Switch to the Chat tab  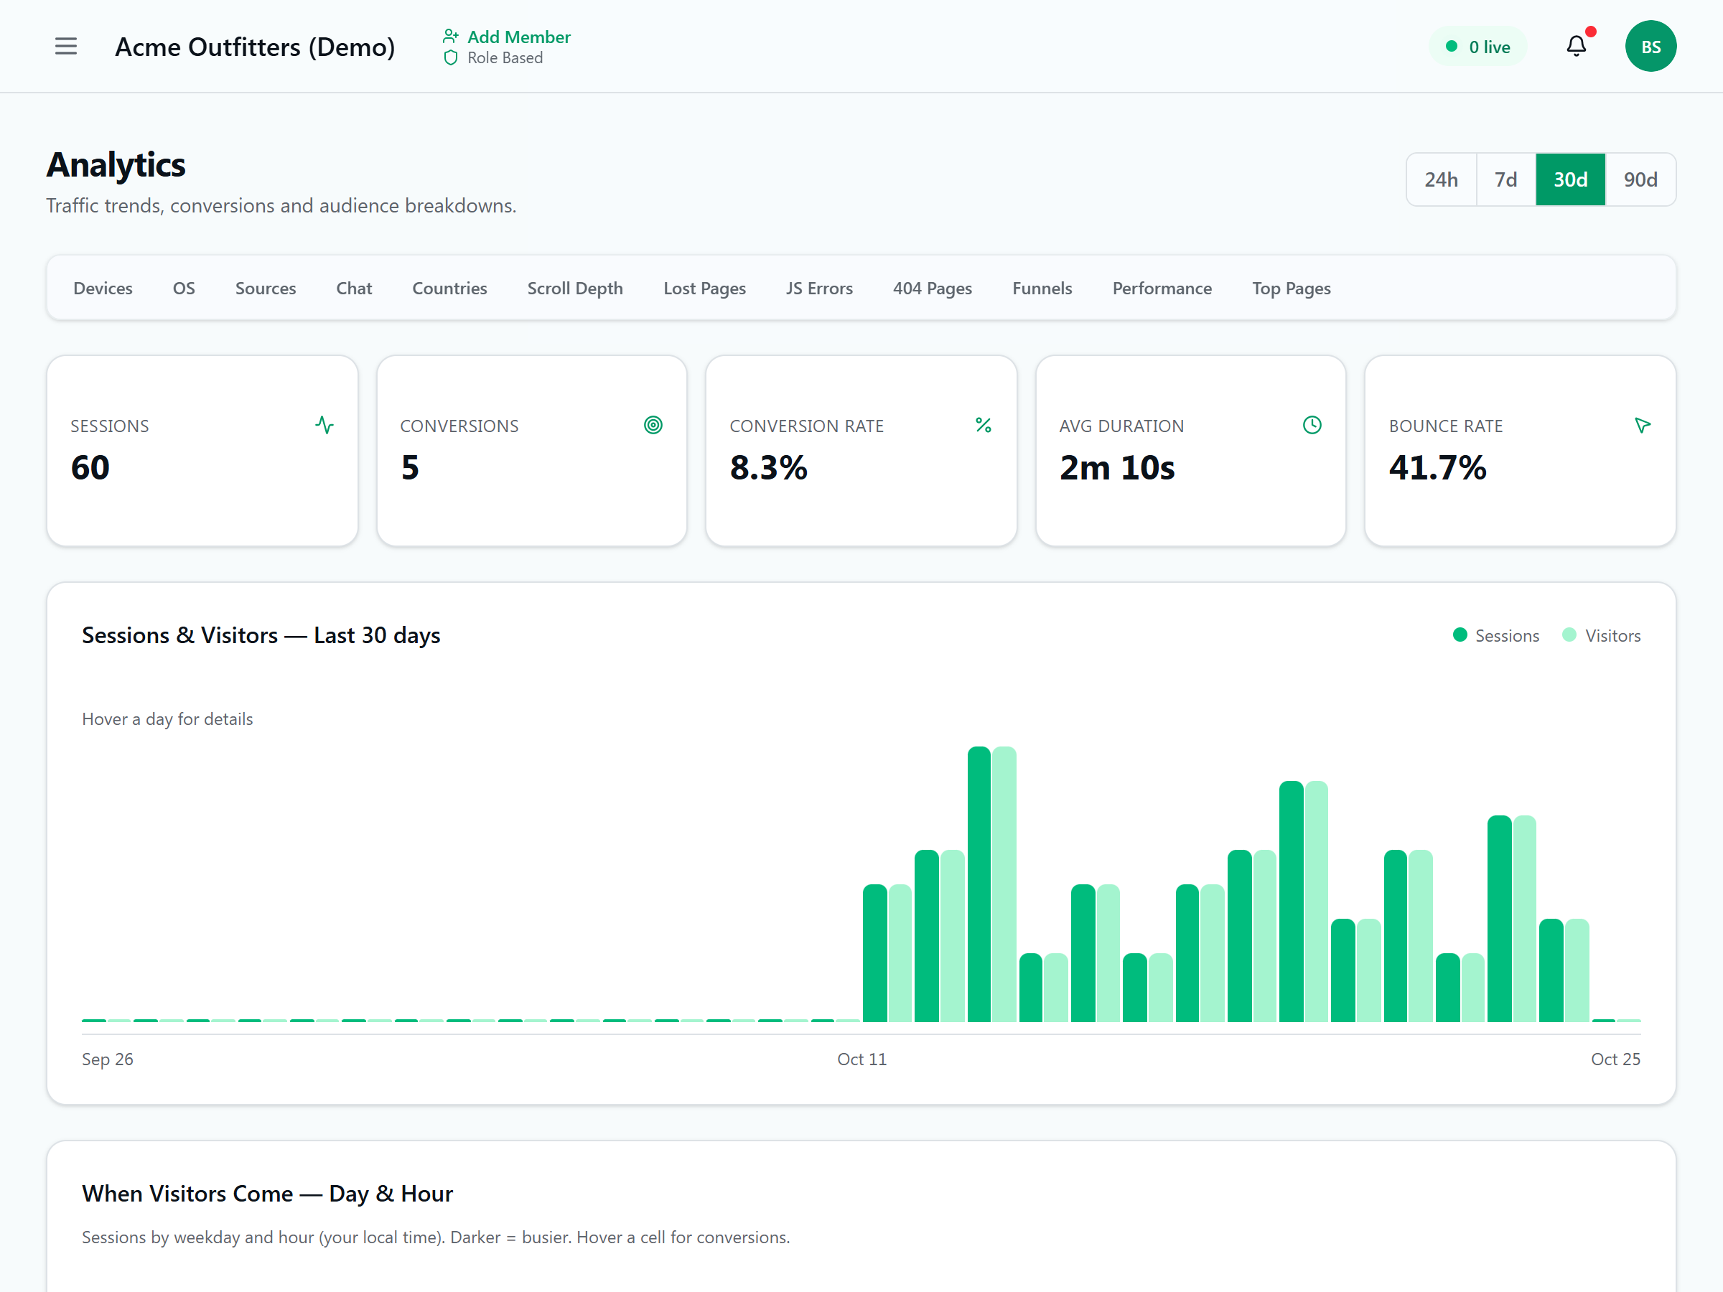coord(355,288)
